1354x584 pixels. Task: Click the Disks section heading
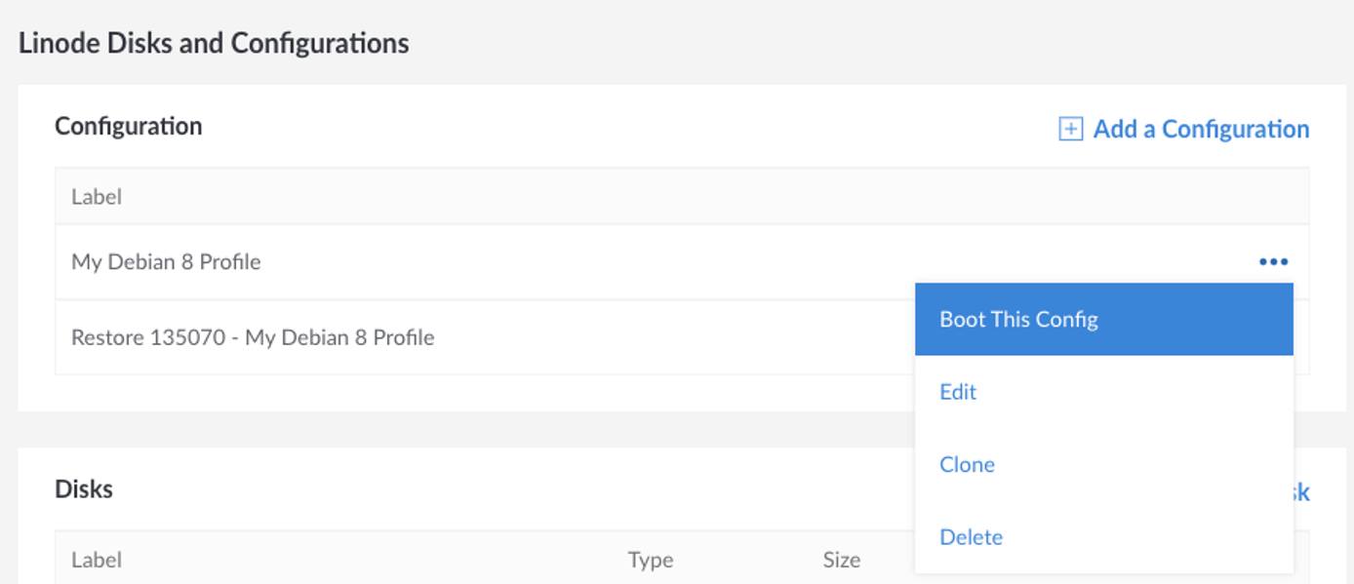click(86, 487)
